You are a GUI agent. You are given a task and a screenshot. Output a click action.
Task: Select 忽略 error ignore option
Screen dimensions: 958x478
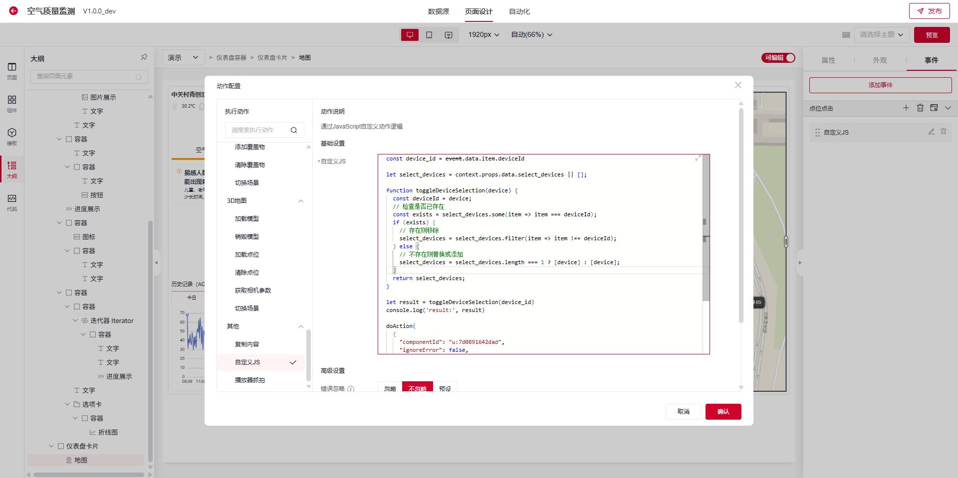[390, 388]
